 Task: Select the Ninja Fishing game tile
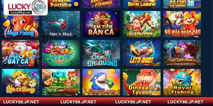(101, 4)
